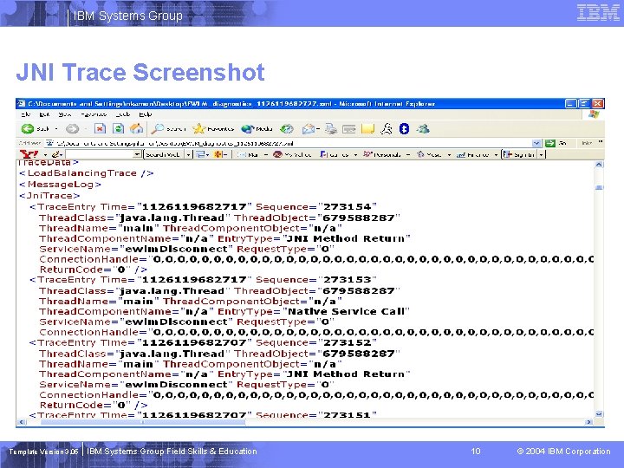624x468 pixels.
Task: Open the File menu
Action: (25, 114)
